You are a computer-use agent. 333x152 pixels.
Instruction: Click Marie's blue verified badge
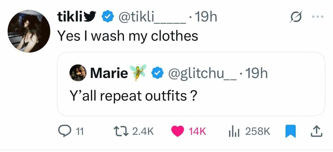click(x=157, y=73)
